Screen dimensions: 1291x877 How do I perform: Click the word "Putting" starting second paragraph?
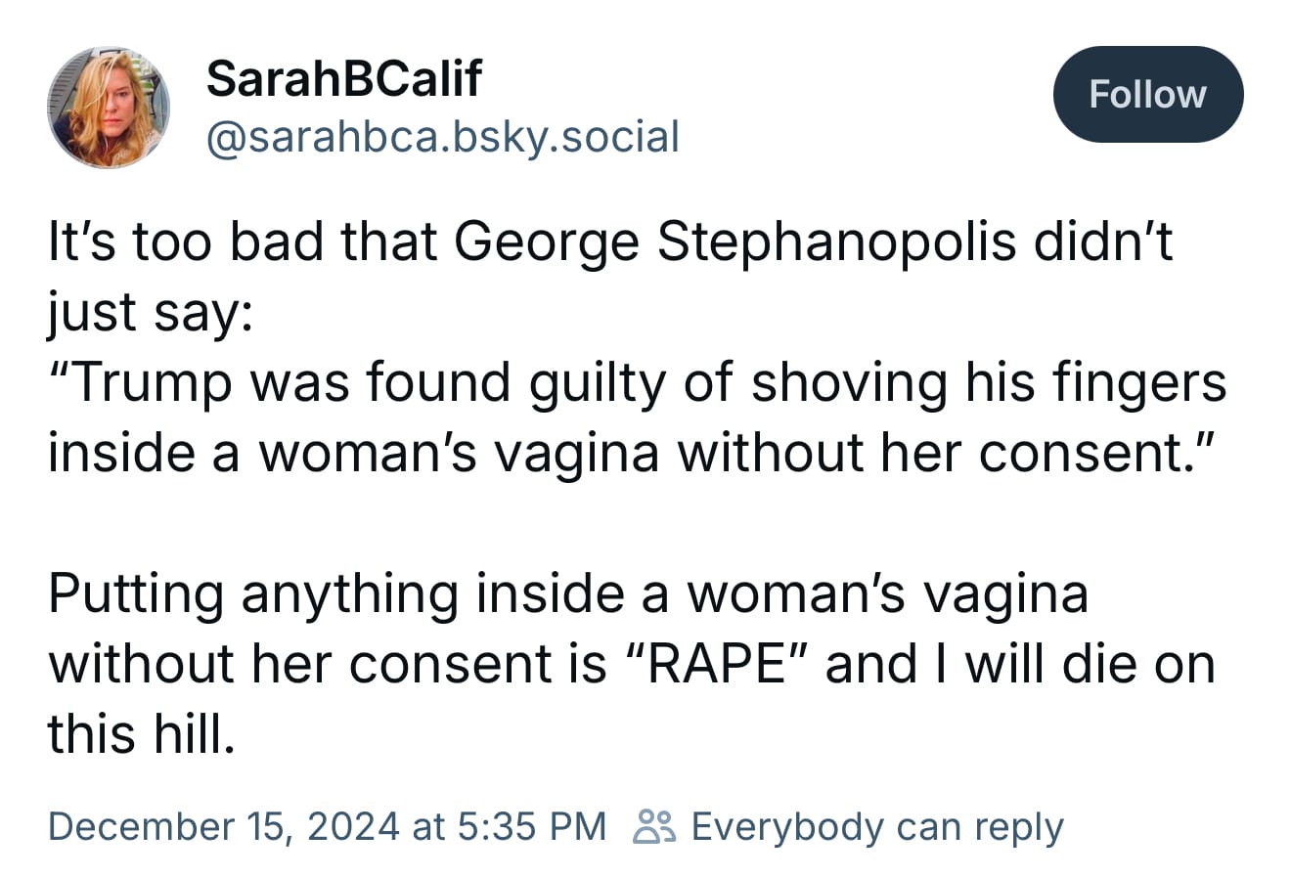point(135,593)
